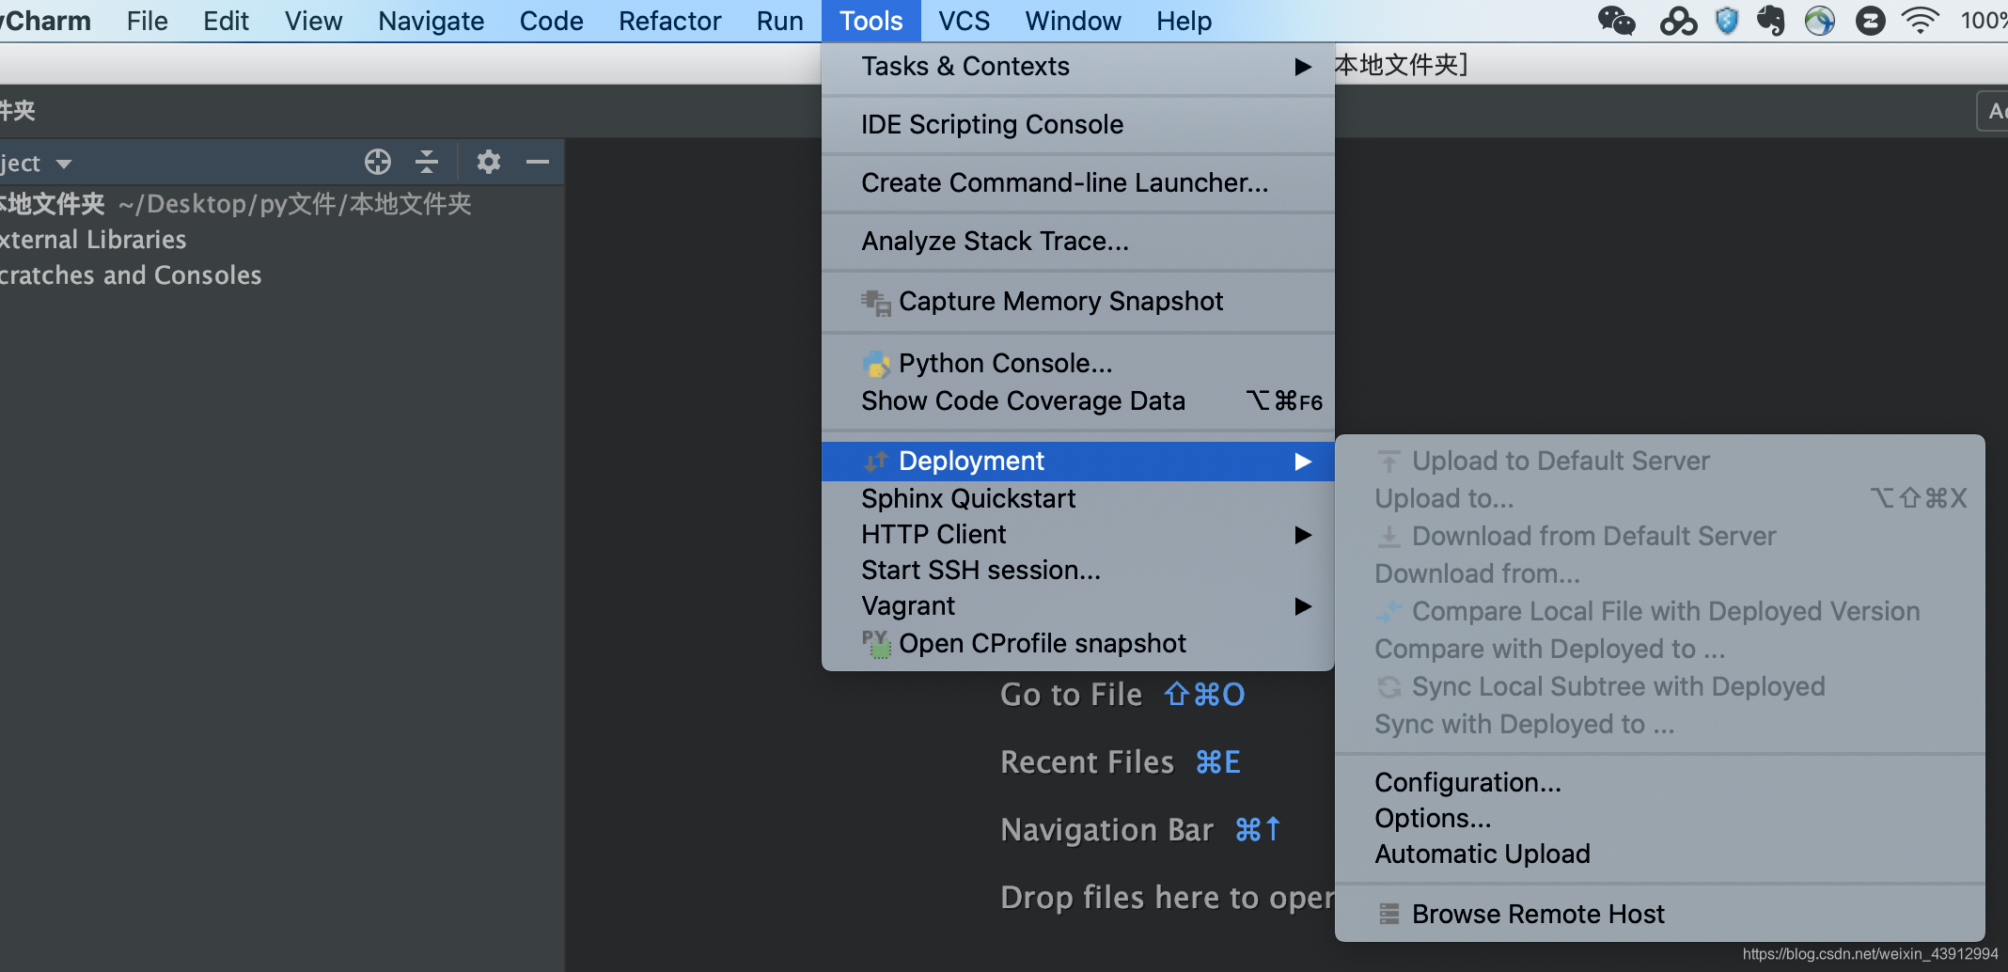Click the Browse Remote Host server icon
The height and width of the screenshot is (972, 2008).
click(1389, 914)
